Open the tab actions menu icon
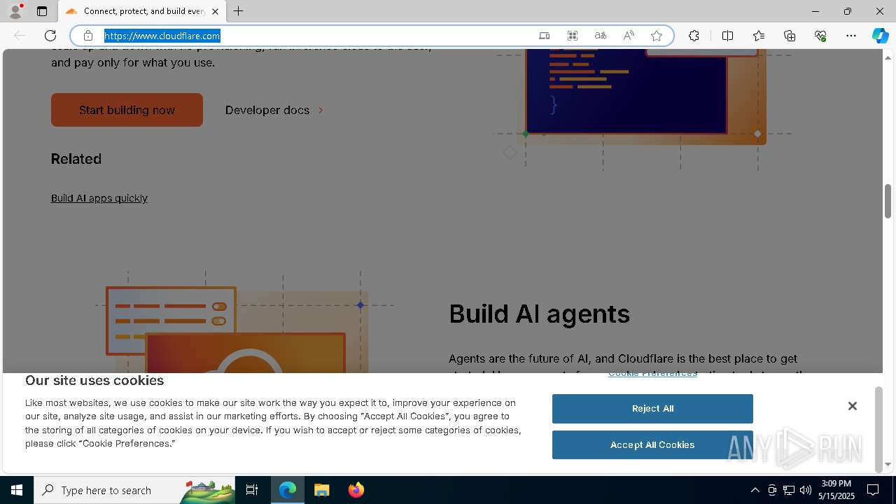Viewport: 896px width, 504px height. click(42, 11)
